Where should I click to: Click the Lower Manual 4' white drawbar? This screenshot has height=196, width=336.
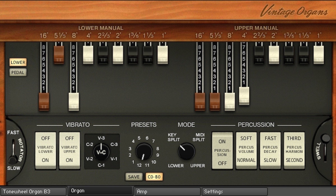[88, 55]
